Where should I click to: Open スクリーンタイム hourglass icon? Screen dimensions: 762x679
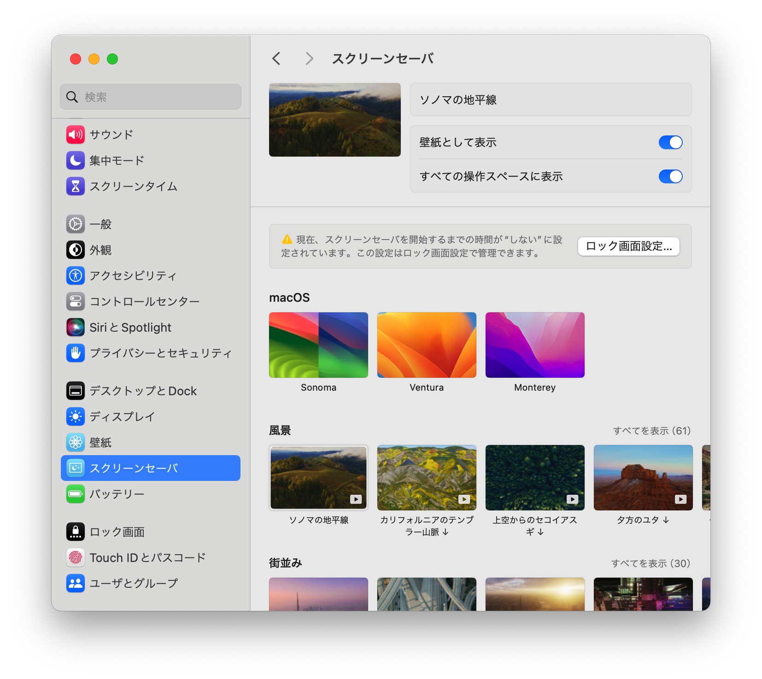[x=76, y=186]
